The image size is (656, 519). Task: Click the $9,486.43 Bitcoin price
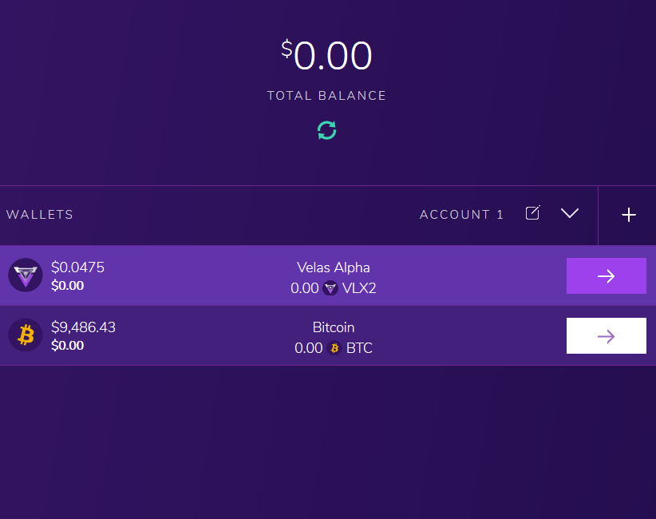(x=83, y=327)
